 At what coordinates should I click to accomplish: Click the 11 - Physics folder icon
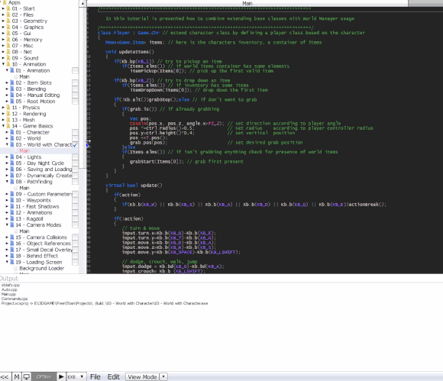coord(8,108)
